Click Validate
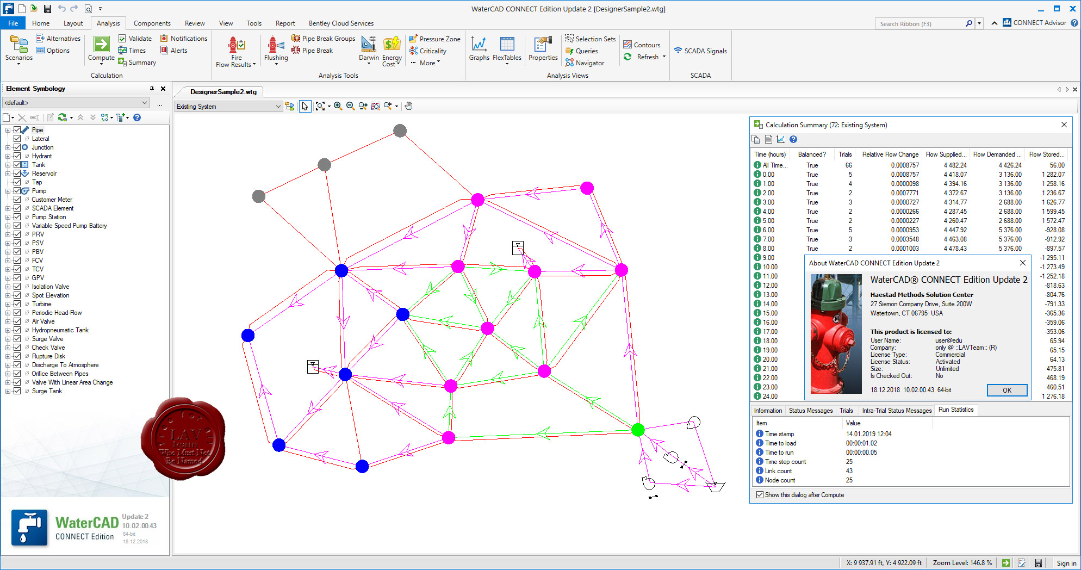The height and width of the screenshot is (570, 1081). (135, 39)
